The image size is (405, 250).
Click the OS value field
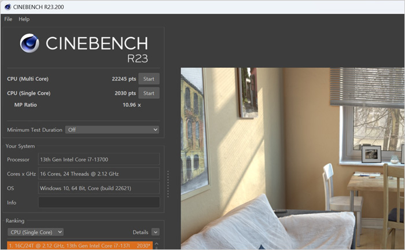[98, 188]
